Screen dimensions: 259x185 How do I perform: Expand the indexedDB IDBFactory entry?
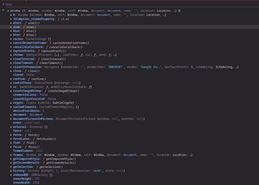pos(11,175)
